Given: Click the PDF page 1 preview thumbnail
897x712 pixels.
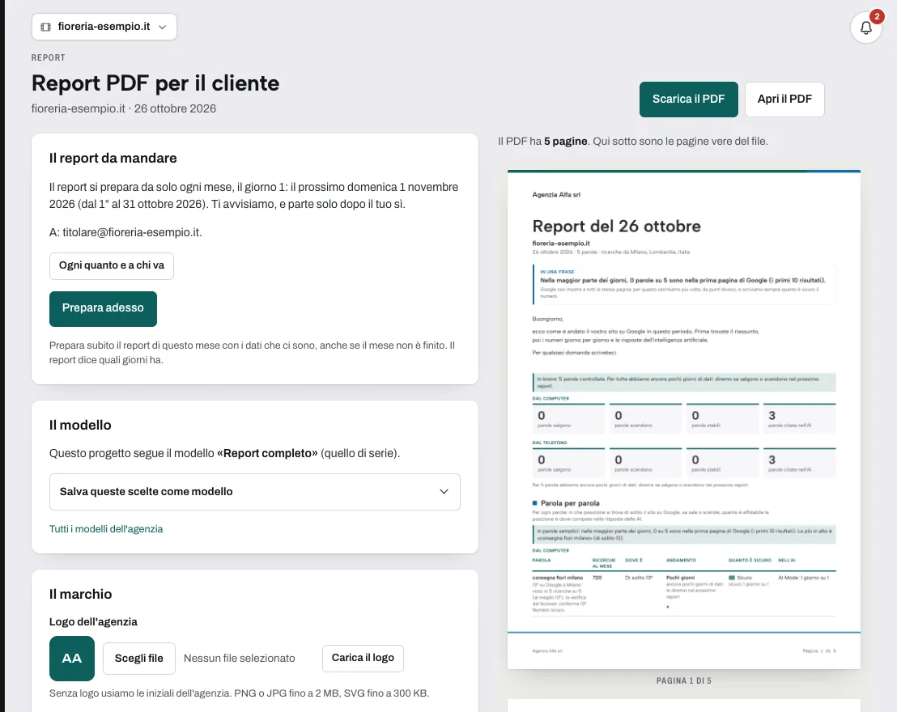Looking at the screenshot, I should (x=683, y=420).
